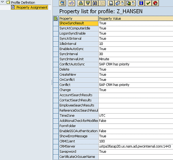Viewport: 173px width, 160px height.
Task: Click the CRMServer hostname value
Action: (x=136, y=146)
